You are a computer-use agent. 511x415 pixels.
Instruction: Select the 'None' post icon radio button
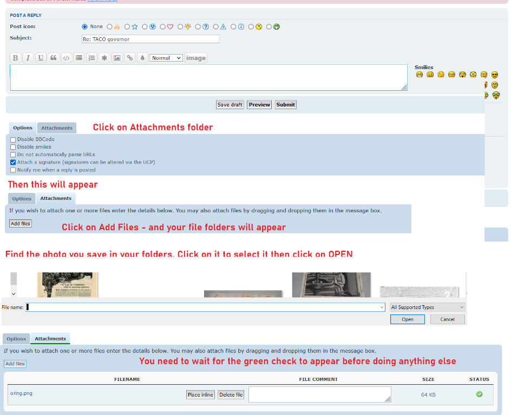[84, 26]
